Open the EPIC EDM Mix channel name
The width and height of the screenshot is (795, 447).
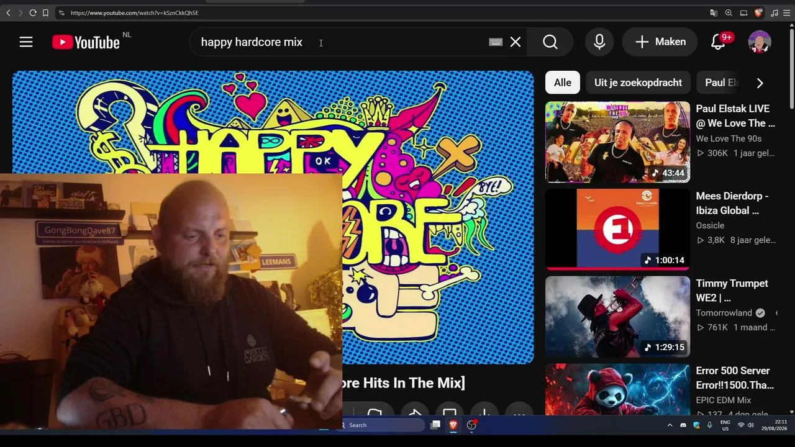724,400
